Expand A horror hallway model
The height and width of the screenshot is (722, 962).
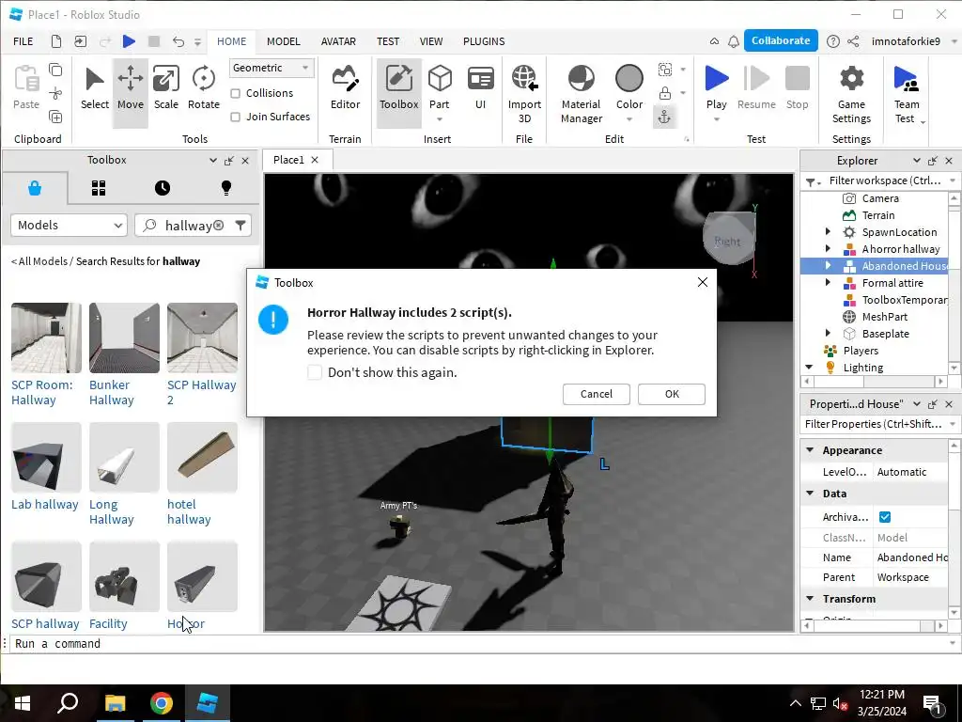coord(828,248)
